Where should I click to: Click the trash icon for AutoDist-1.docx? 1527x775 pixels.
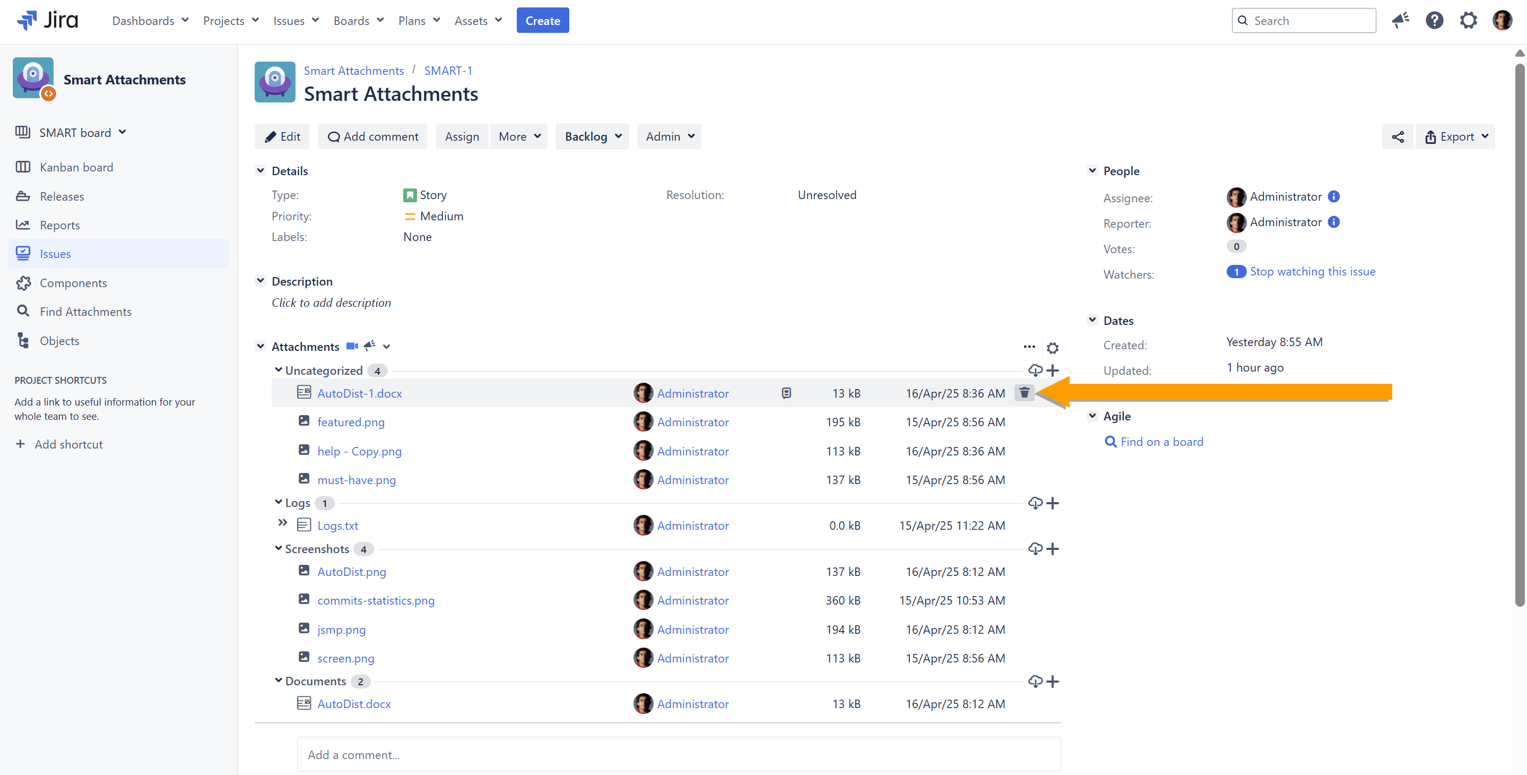click(x=1023, y=392)
